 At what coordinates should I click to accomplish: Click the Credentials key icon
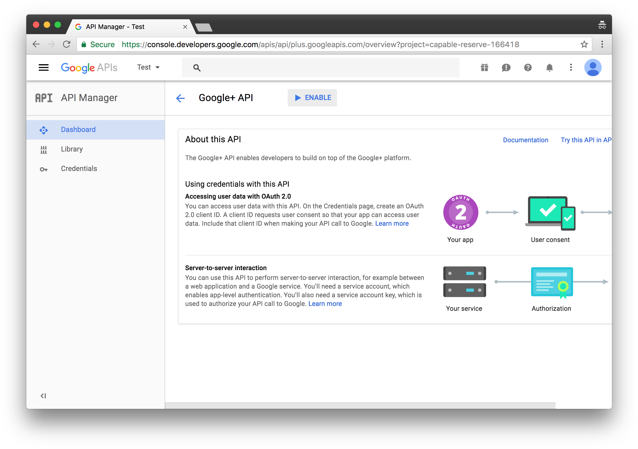(x=44, y=169)
